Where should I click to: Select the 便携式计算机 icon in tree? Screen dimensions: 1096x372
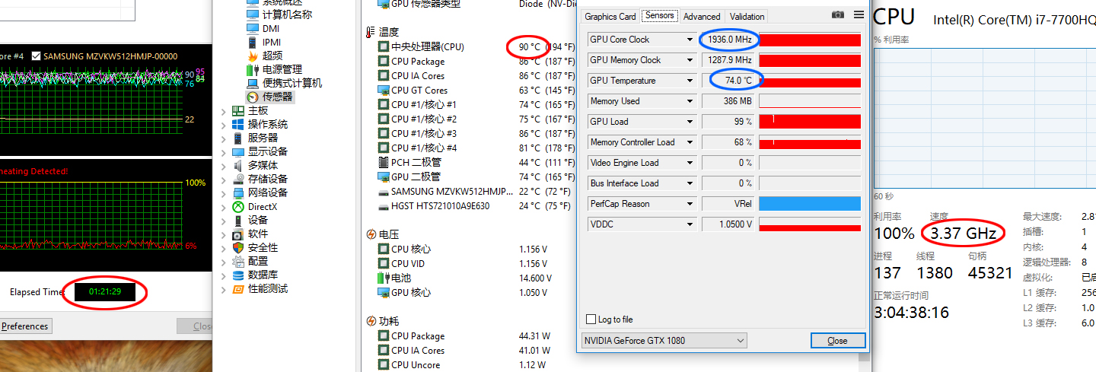[253, 83]
